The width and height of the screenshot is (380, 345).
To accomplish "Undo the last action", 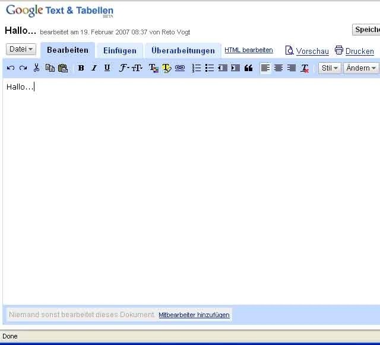I will coord(11,68).
